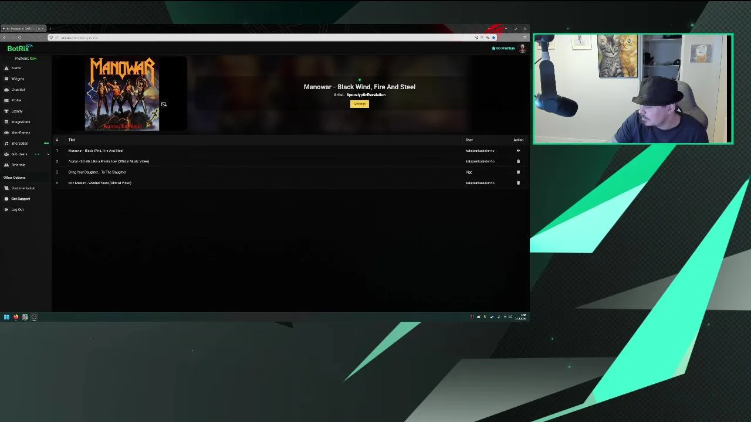Viewport: 751px width, 422px height.
Task: Skip the Manowar track with forward icon
Action: [518, 151]
